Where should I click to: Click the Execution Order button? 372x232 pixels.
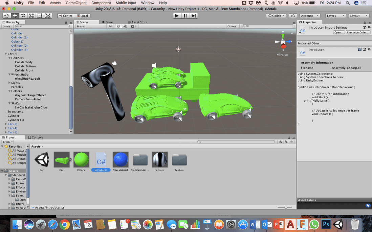click(358, 32)
